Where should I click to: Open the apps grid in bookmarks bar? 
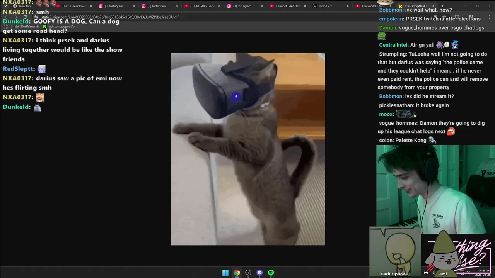(x=5, y=26)
